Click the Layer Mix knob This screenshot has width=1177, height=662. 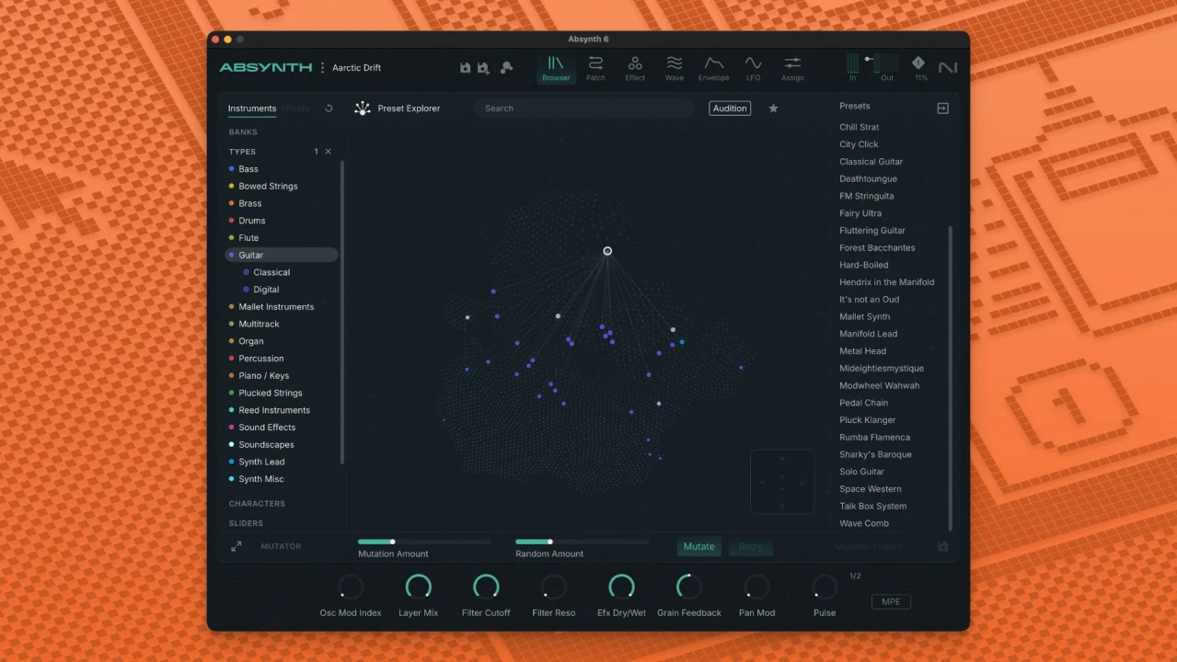point(418,587)
